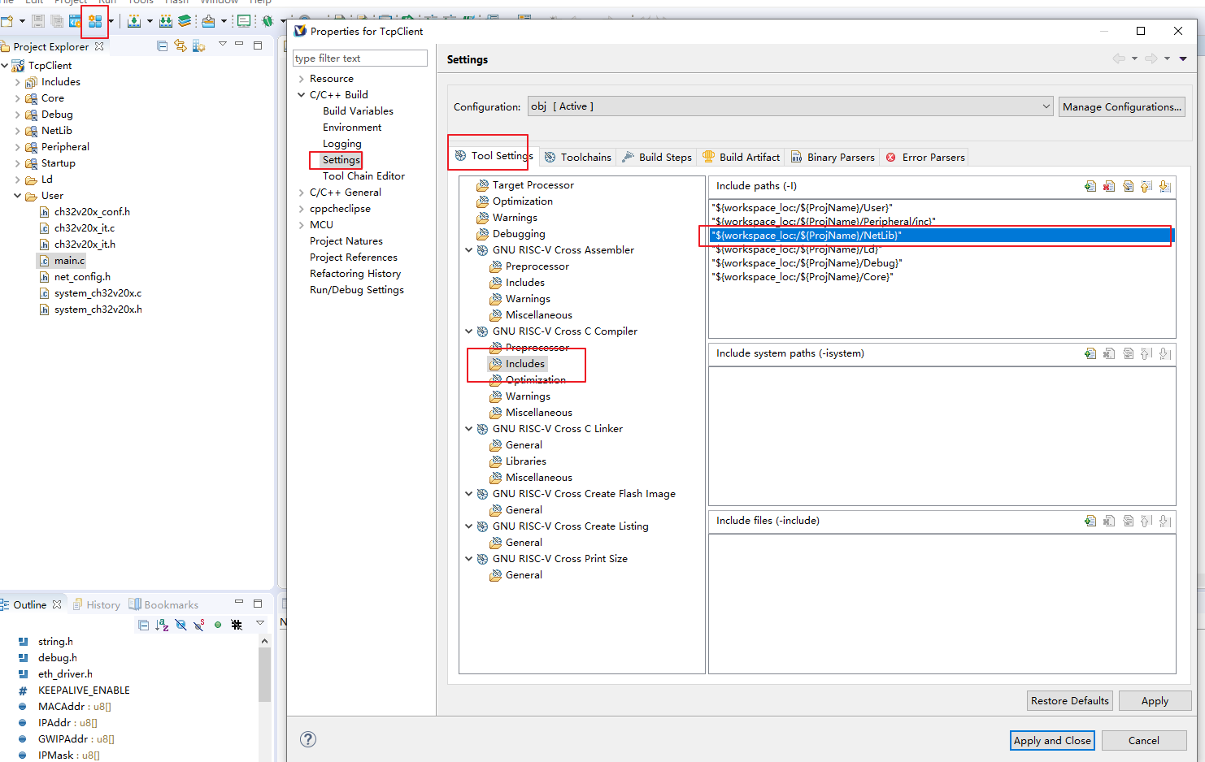Click the Apply button
The width and height of the screenshot is (1205, 762).
(x=1155, y=701)
